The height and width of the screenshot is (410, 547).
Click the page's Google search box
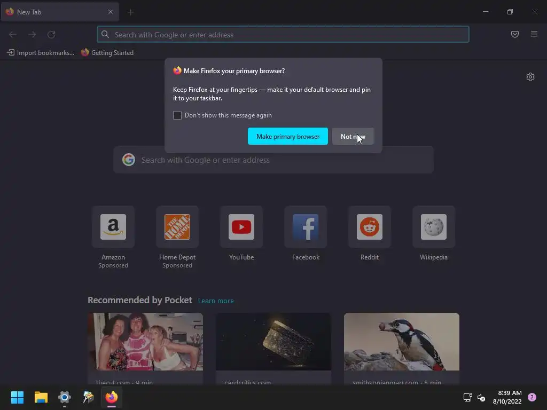(273, 160)
